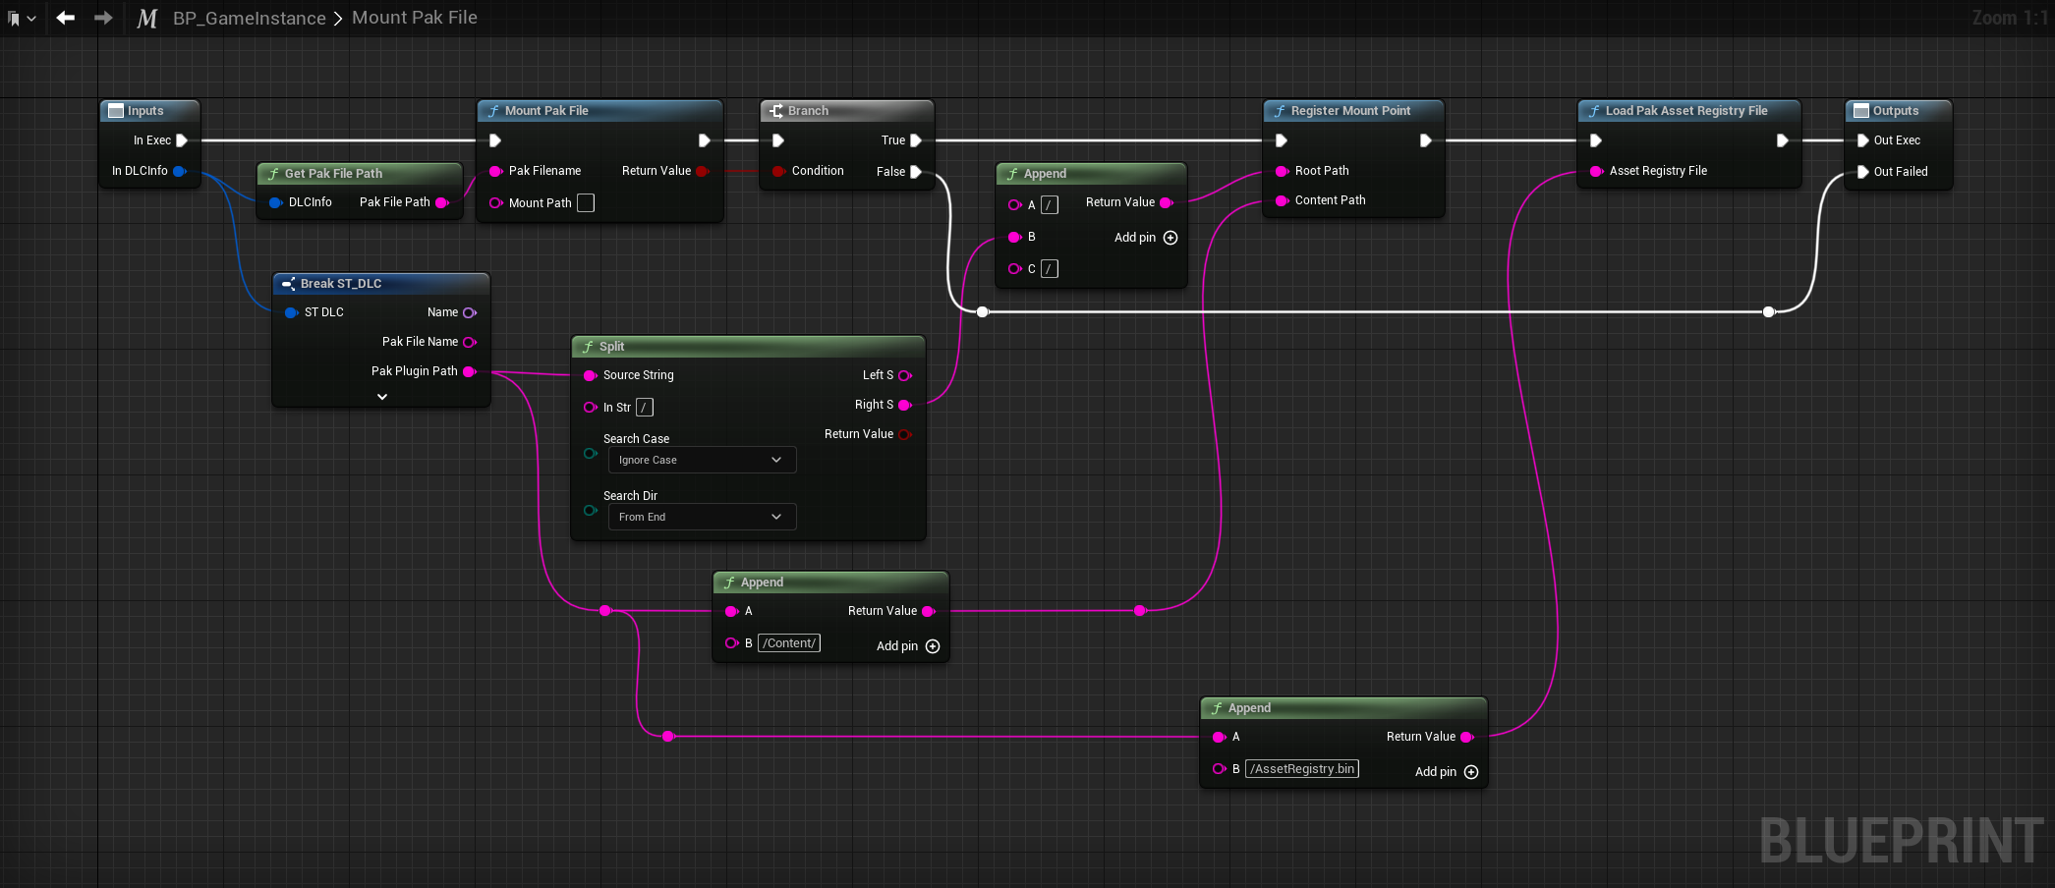Click the Add pin icon on /Content/ Append node
Image resolution: width=2055 pixels, height=888 pixels.
pos(933,646)
